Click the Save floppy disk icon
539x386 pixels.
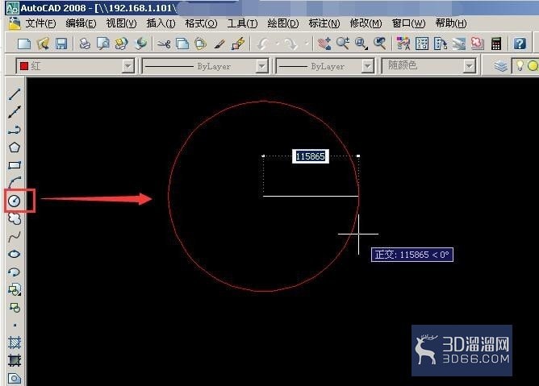pyautogui.click(x=61, y=44)
